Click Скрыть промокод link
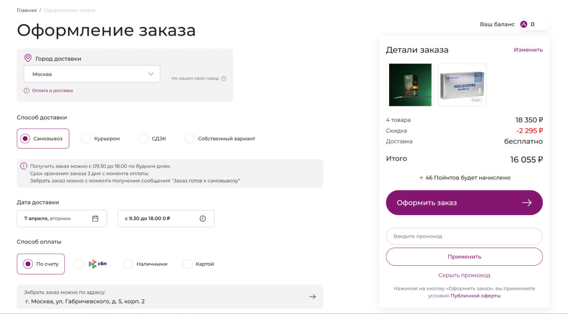 [x=464, y=275]
